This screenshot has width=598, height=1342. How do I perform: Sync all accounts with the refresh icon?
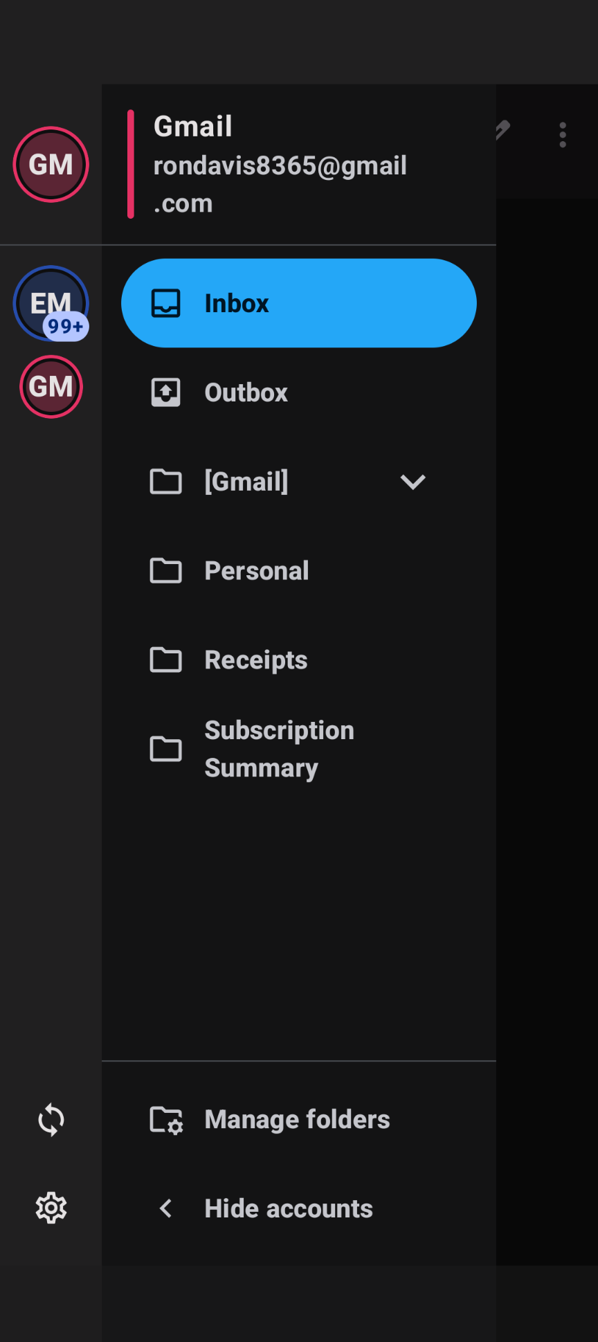(51, 1120)
